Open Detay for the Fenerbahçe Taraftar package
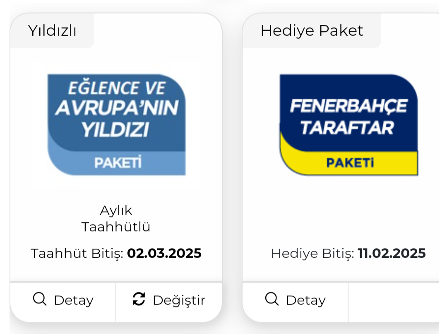This screenshot has width=447, height=334. point(296,300)
